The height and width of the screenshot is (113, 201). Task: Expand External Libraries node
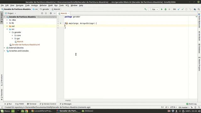pos(4,48)
